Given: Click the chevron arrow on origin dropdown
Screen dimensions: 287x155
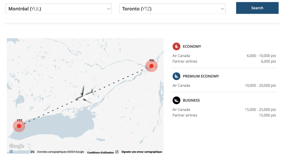Looking at the screenshot, I should 109,9.
